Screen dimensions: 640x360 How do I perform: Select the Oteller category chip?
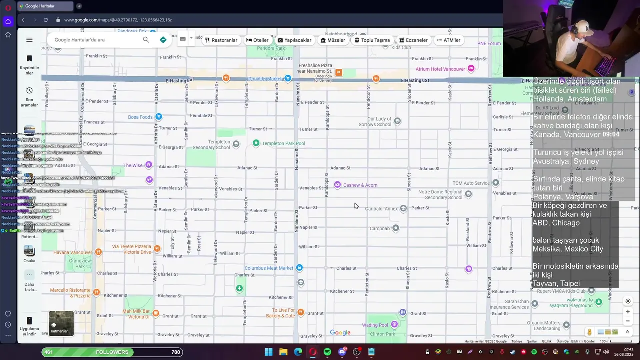pyautogui.click(x=257, y=40)
